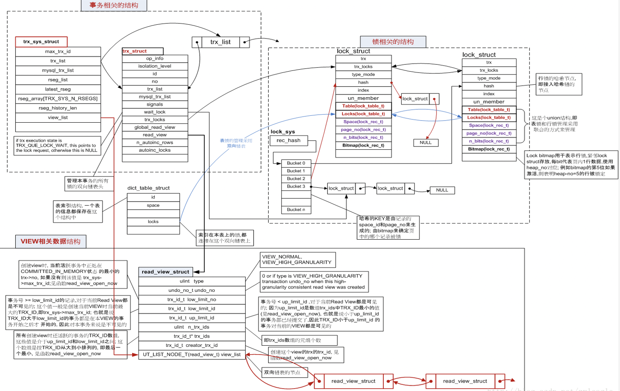This screenshot has height=391, width=620.
Task: Click the VIEW相关数据结构 section label
Action: pos(51,241)
